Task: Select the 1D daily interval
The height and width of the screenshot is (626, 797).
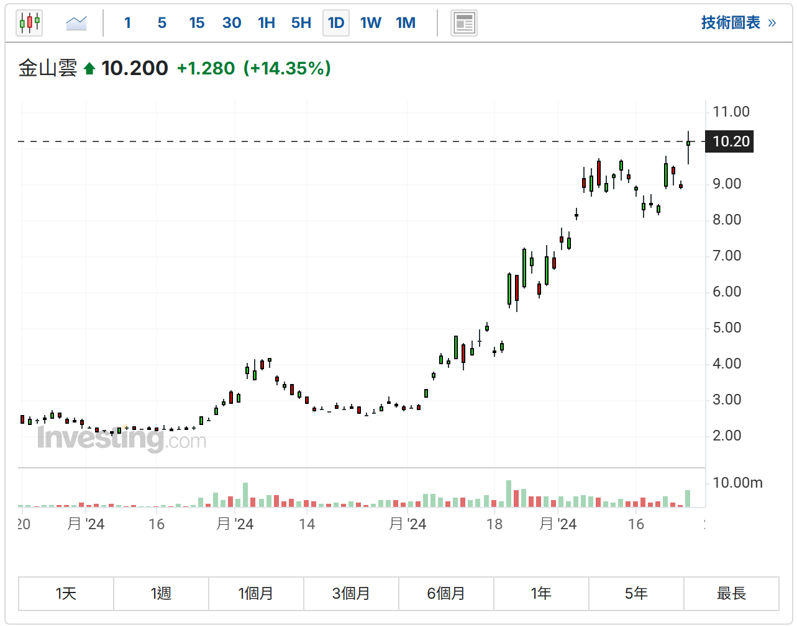Action: pos(336,24)
